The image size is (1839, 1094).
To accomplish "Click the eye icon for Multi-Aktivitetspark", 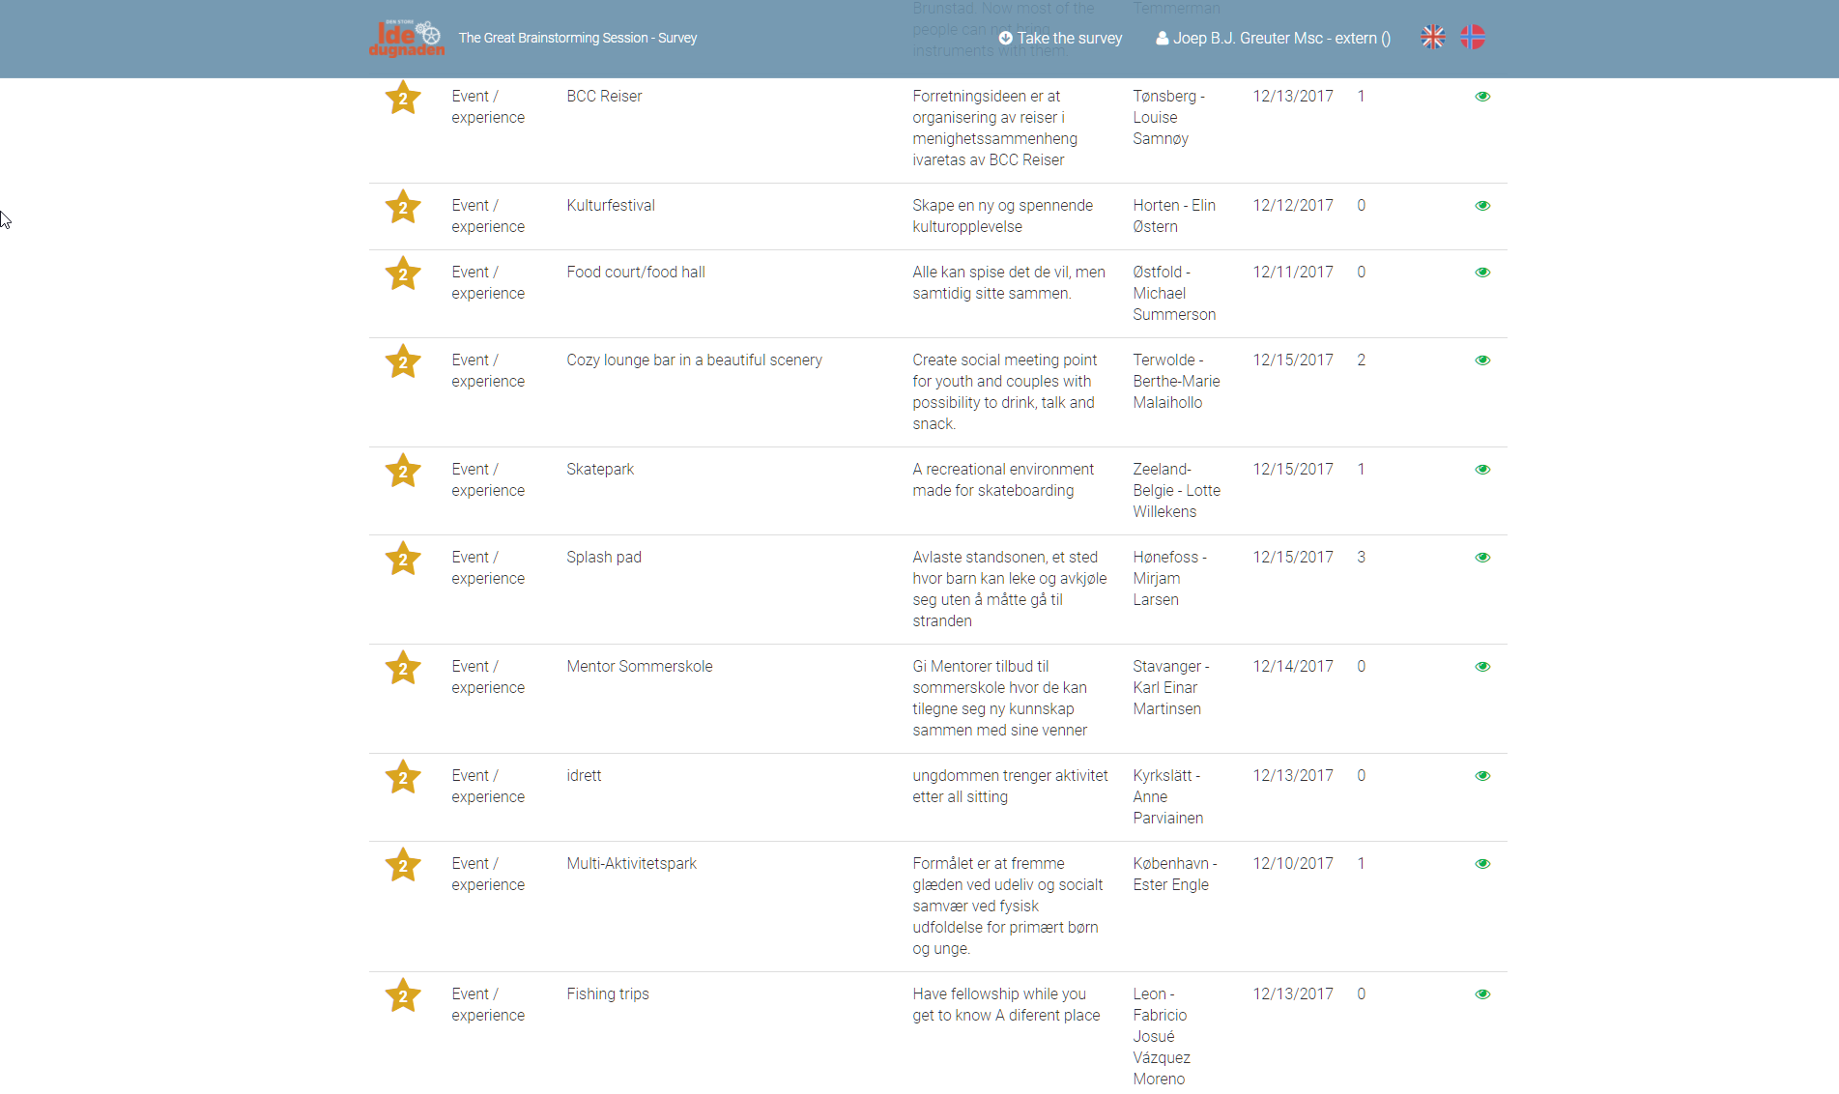I will coord(1481,864).
